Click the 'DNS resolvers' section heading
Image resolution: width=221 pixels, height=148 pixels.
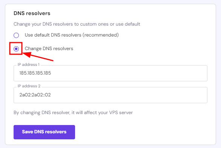pyautogui.click(x=32, y=13)
